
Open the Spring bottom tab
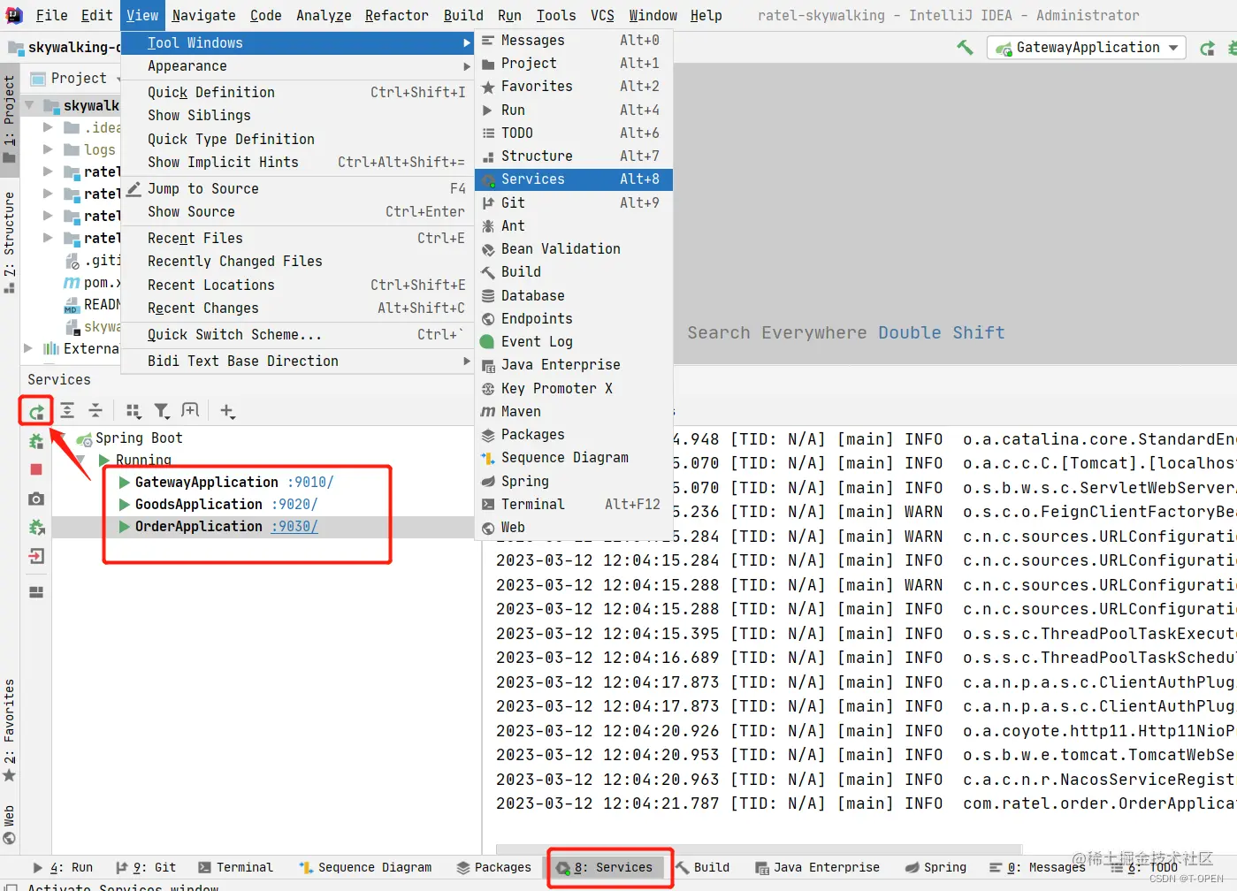tap(935, 867)
